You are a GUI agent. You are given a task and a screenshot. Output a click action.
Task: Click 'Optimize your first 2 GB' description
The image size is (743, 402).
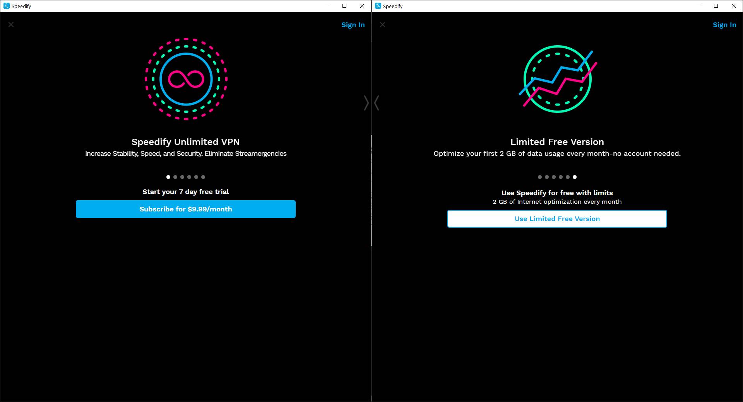[557, 153]
